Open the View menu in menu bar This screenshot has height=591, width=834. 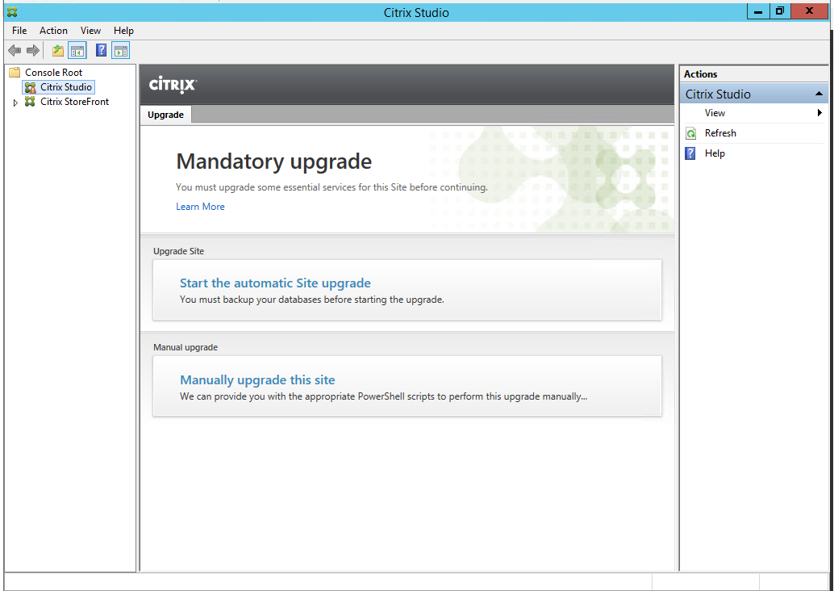click(90, 31)
